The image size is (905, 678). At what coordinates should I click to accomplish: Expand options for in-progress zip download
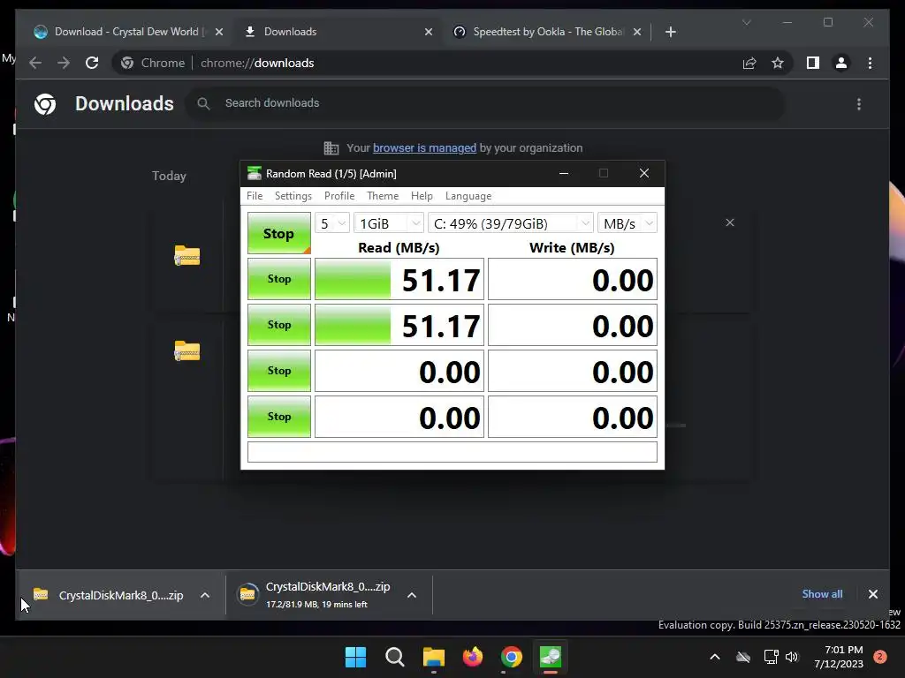tap(412, 595)
